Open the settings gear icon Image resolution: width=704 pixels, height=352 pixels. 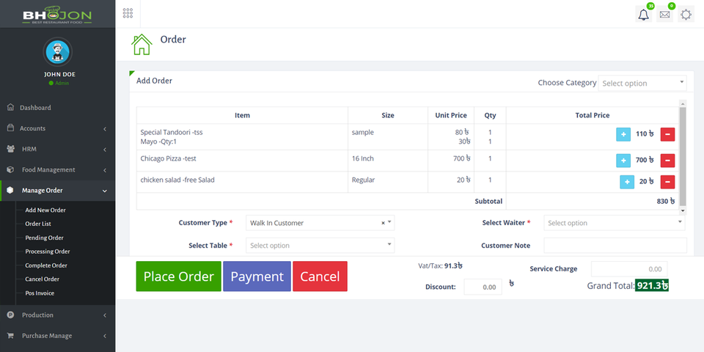pyautogui.click(x=686, y=15)
